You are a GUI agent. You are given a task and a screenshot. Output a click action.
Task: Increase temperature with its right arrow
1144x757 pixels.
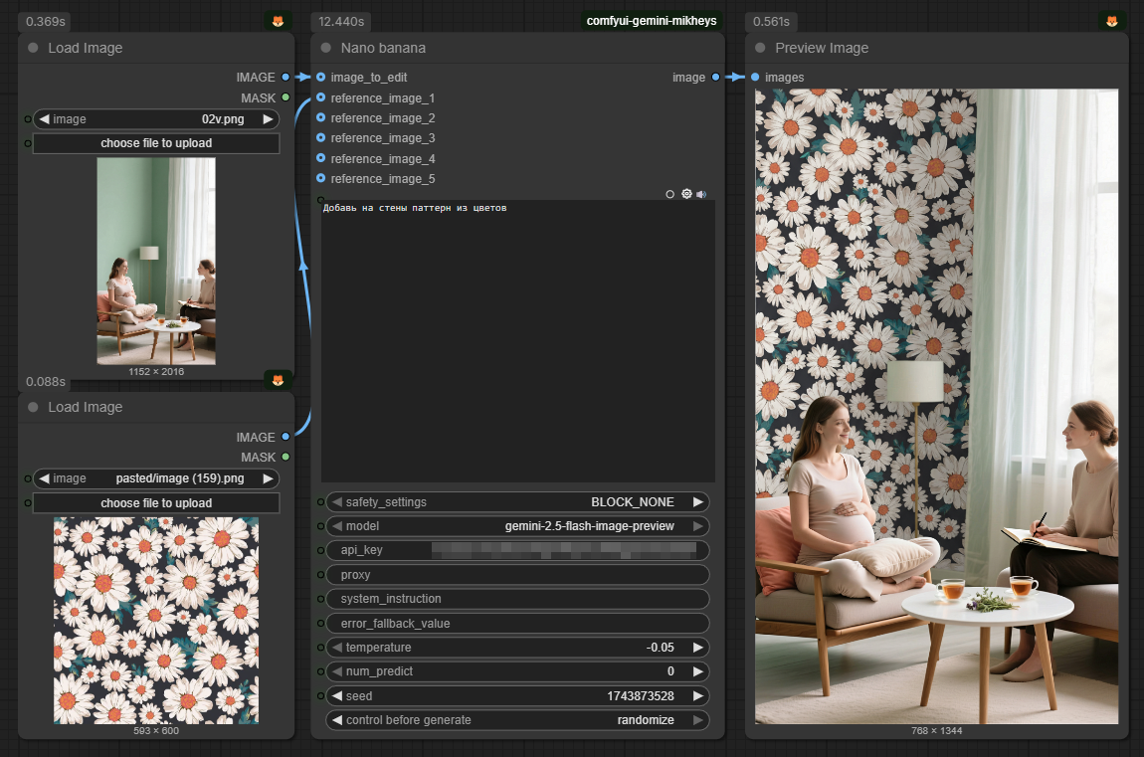tap(697, 647)
